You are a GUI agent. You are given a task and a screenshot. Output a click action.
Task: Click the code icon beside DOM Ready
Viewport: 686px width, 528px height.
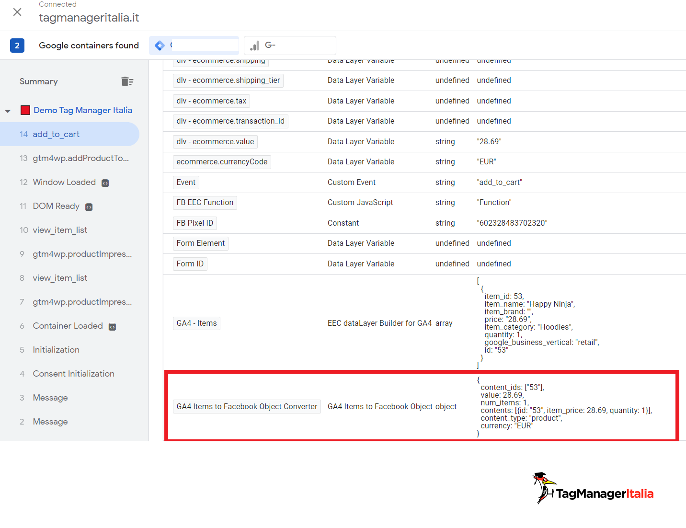[89, 207]
